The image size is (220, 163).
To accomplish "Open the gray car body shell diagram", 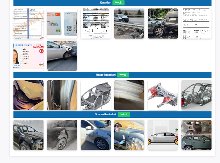I will [95, 95].
